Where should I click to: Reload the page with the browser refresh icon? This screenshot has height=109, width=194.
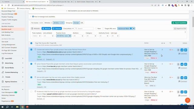(9, 5)
